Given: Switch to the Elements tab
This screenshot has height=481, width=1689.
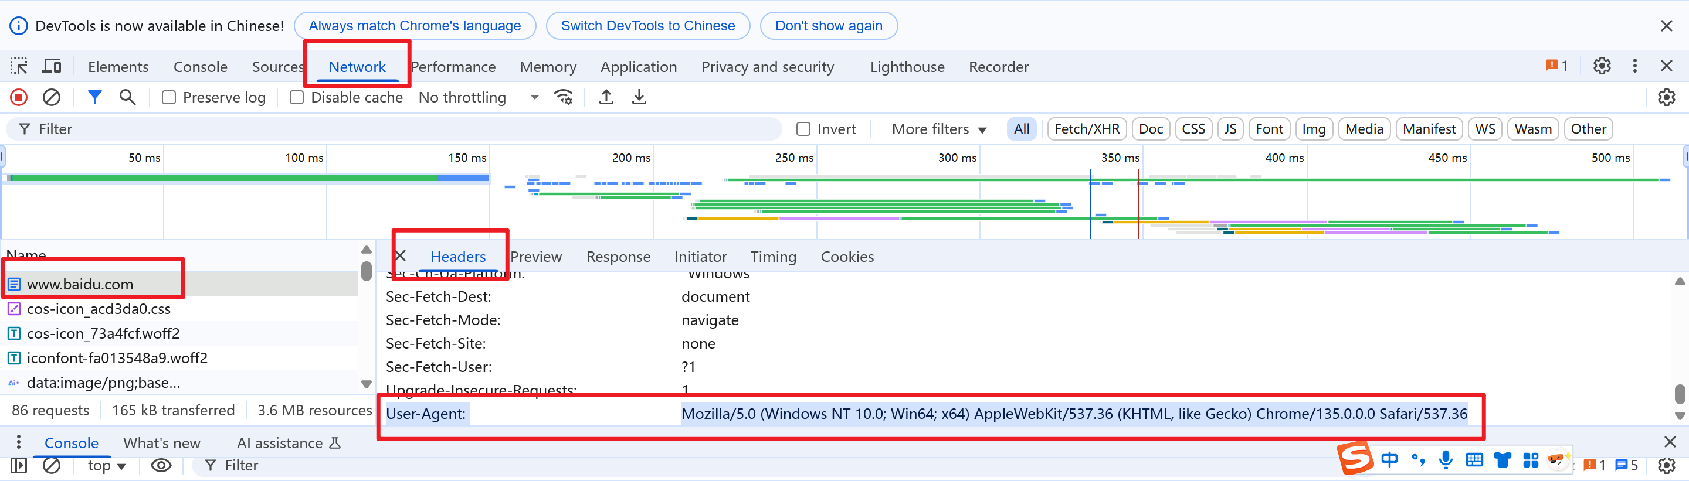Looking at the screenshot, I should click(x=118, y=67).
